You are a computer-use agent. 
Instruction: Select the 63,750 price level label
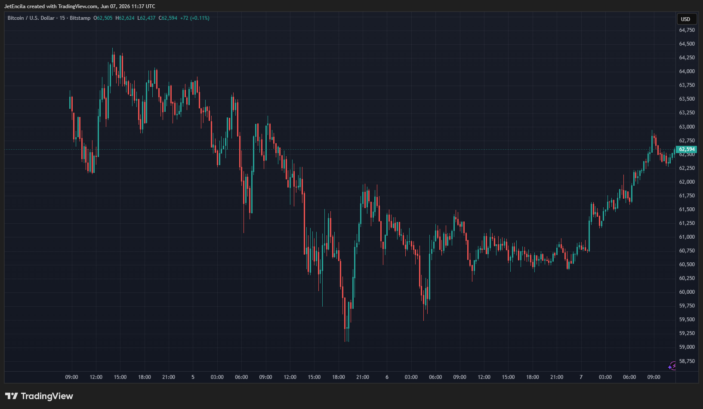tap(687, 85)
